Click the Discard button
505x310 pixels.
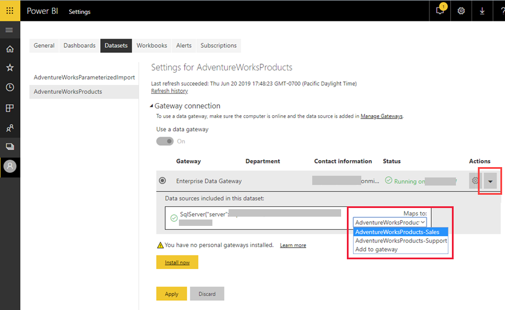point(207,294)
